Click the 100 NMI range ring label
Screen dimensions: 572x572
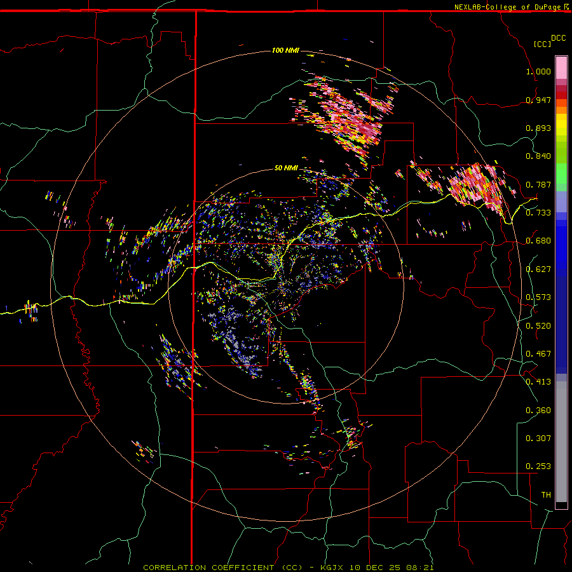pyautogui.click(x=285, y=50)
